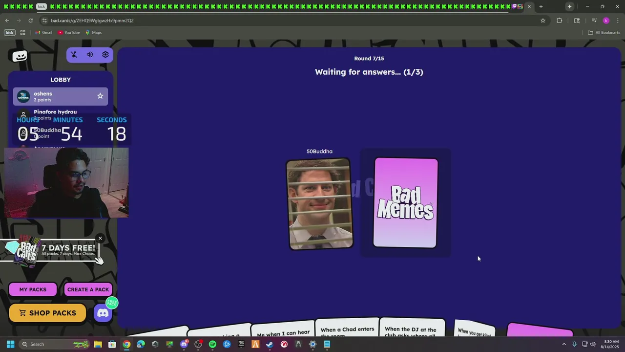Open Discord from taskbar
625x352 pixels.
click(x=184, y=344)
